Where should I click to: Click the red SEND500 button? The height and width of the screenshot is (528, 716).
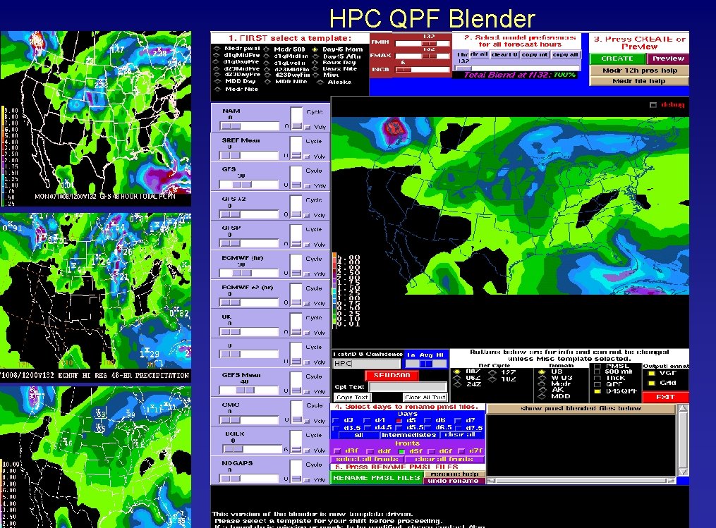pyautogui.click(x=392, y=375)
